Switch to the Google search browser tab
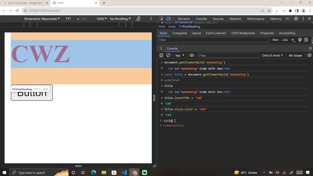 26,3
